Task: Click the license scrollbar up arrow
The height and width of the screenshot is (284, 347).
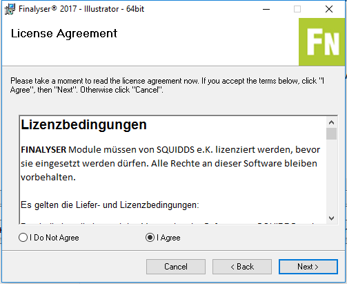Action: point(331,122)
